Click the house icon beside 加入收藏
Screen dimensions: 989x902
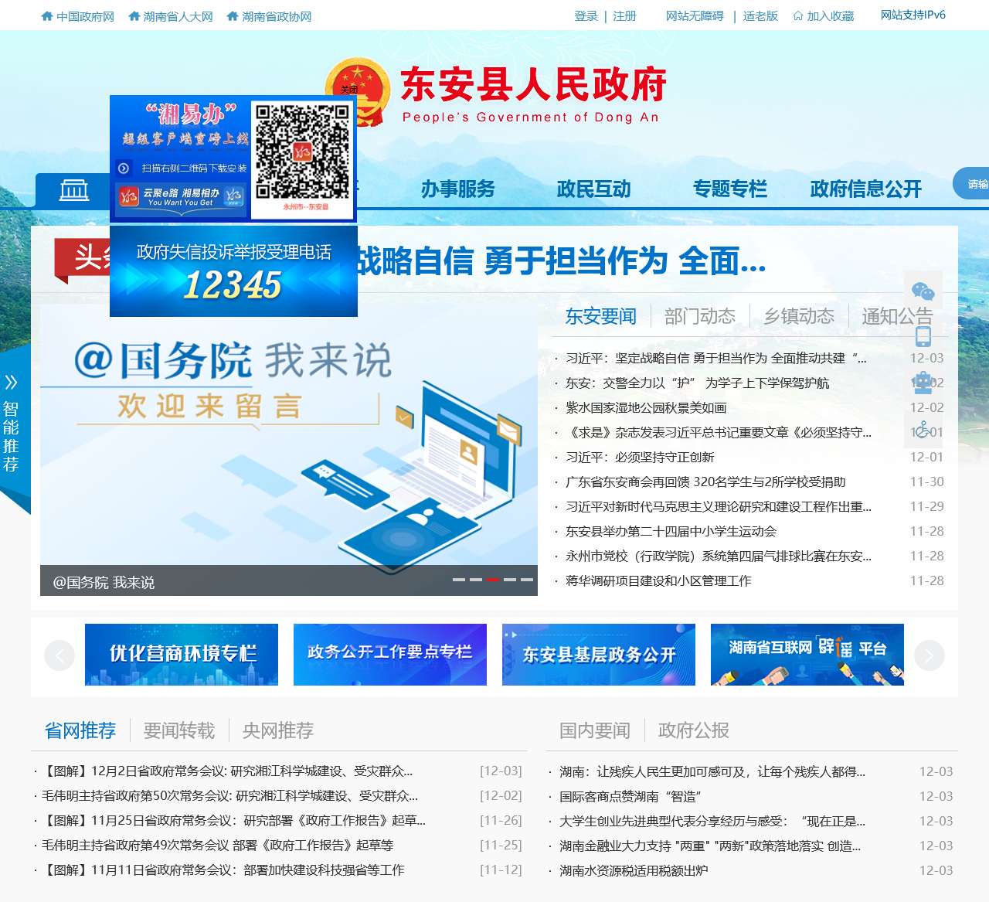pyautogui.click(x=798, y=16)
